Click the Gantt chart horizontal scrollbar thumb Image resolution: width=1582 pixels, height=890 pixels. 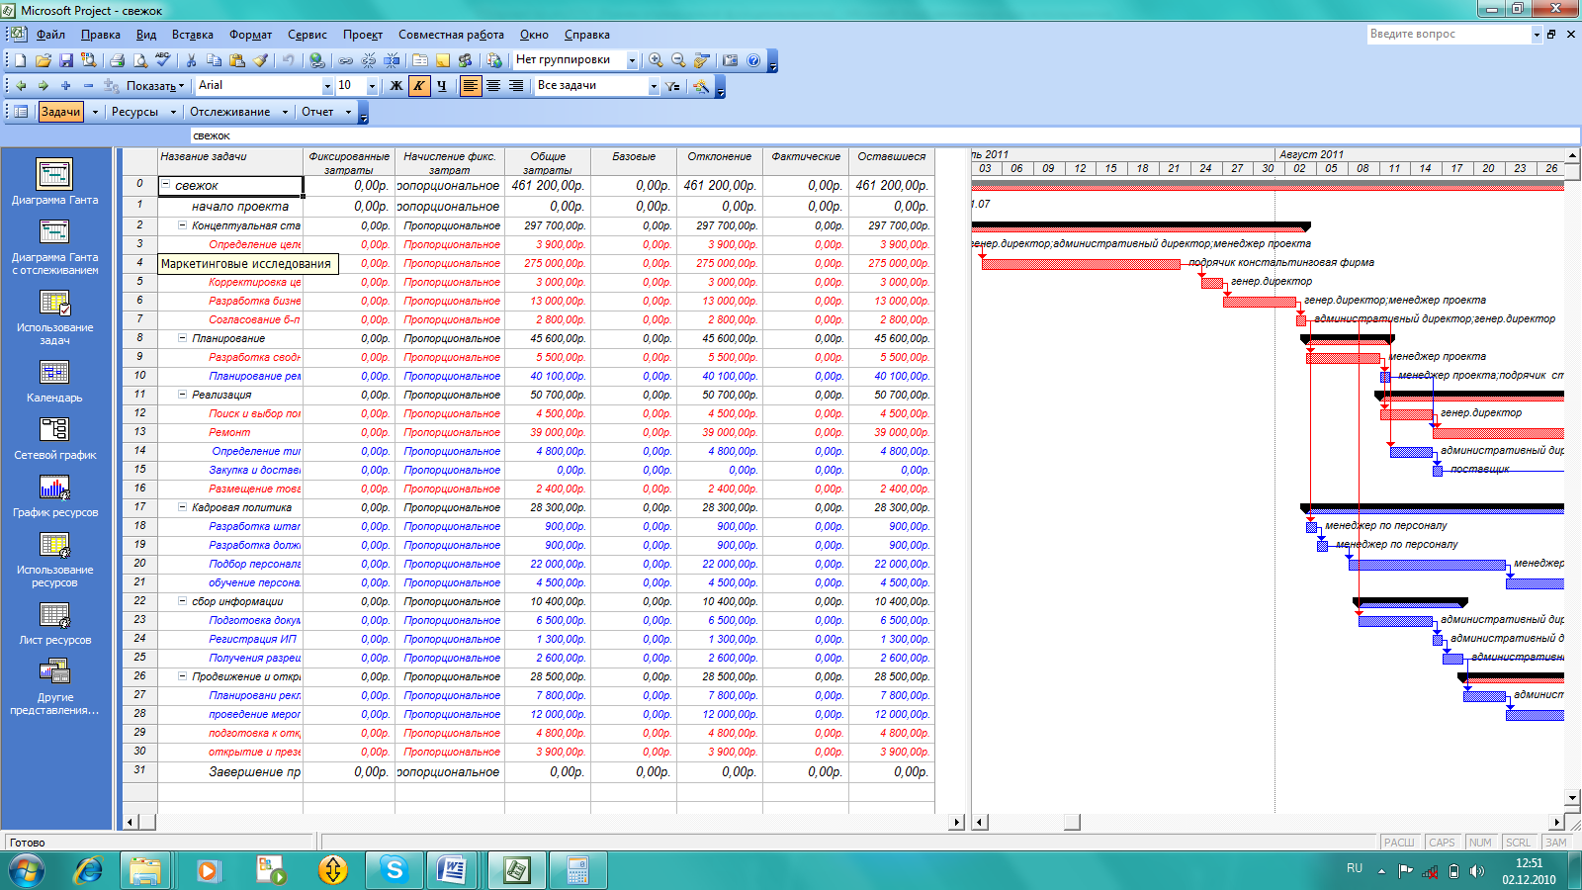[1072, 822]
